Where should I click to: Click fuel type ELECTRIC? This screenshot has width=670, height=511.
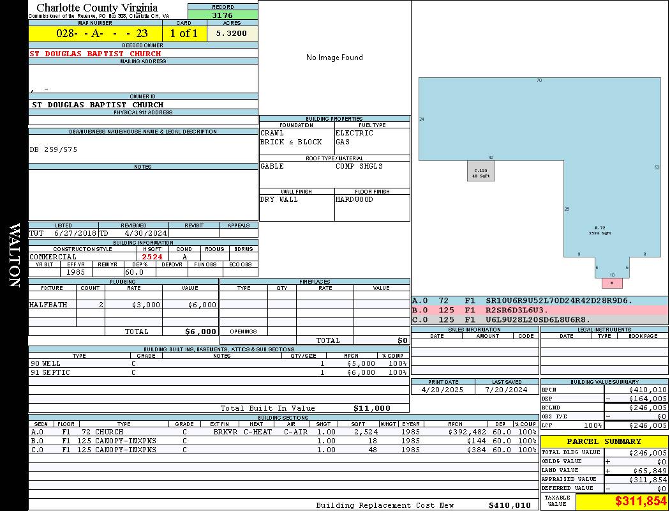click(354, 133)
